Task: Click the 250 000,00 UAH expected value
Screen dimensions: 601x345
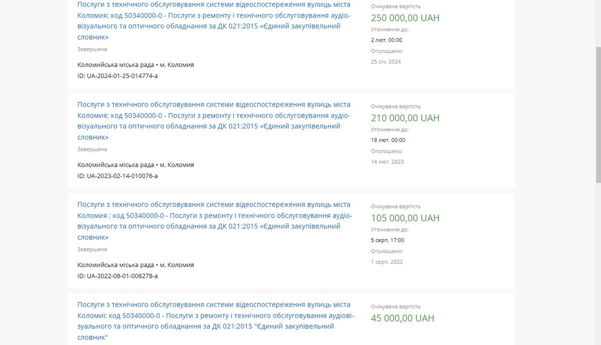Action: (405, 18)
